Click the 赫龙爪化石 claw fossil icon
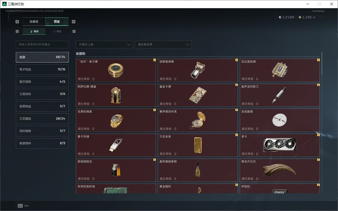Viewport: 338px width, 211px height. [x=279, y=170]
